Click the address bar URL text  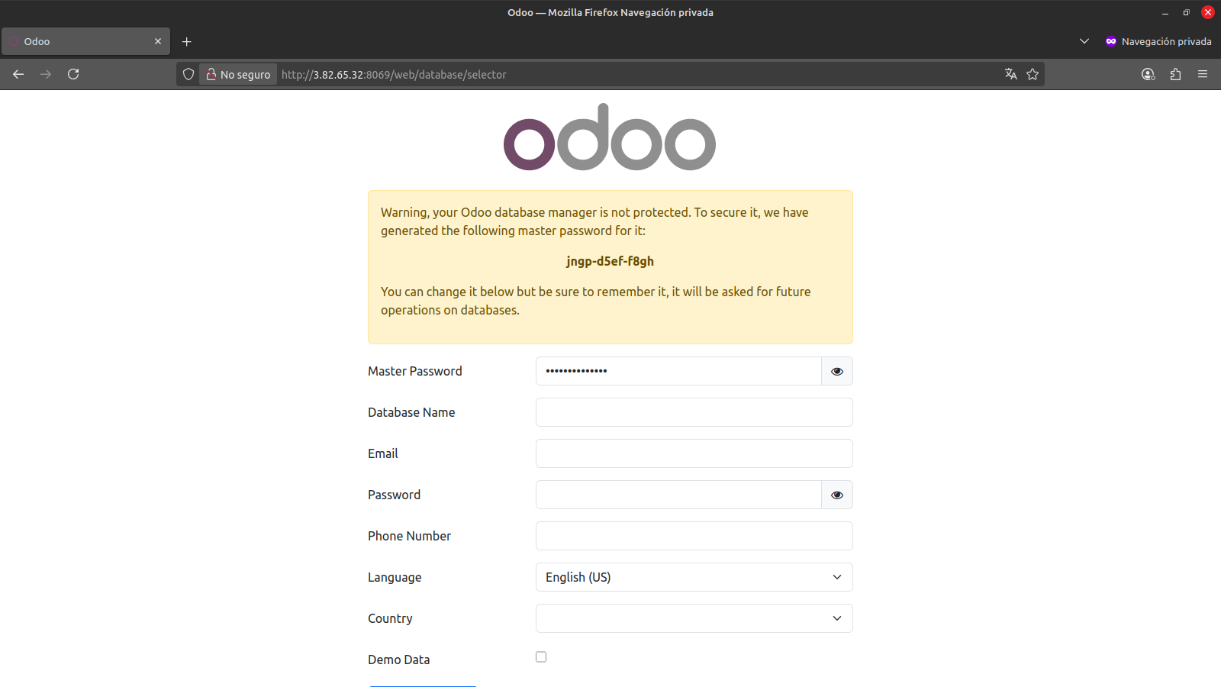pyautogui.click(x=394, y=75)
